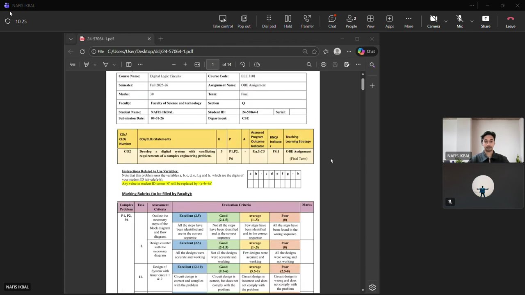Print the PDF document
The image size is (525, 295).
click(x=323, y=64)
